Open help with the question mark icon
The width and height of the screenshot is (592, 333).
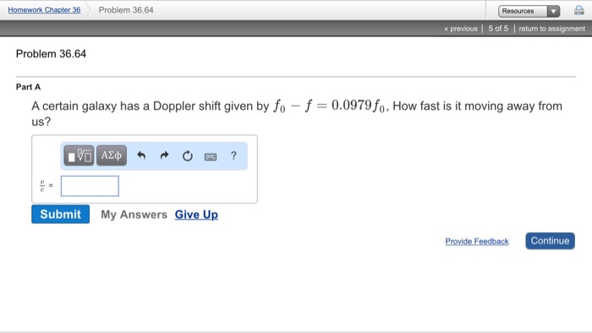pyautogui.click(x=233, y=156)
